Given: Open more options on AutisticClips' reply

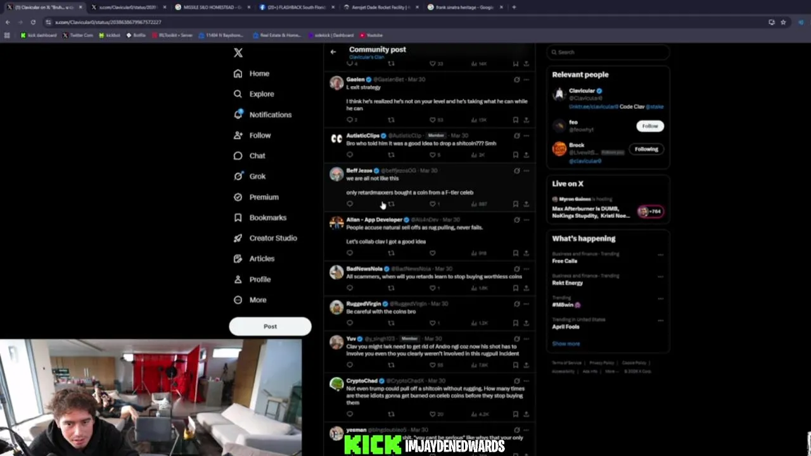Looking at the screenshot, I should click(x=526, y=136).
